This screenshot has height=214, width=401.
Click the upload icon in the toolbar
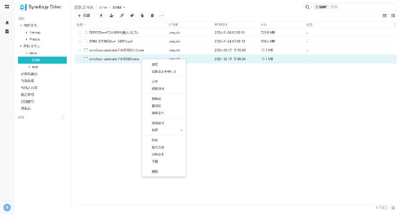point(101,15)
